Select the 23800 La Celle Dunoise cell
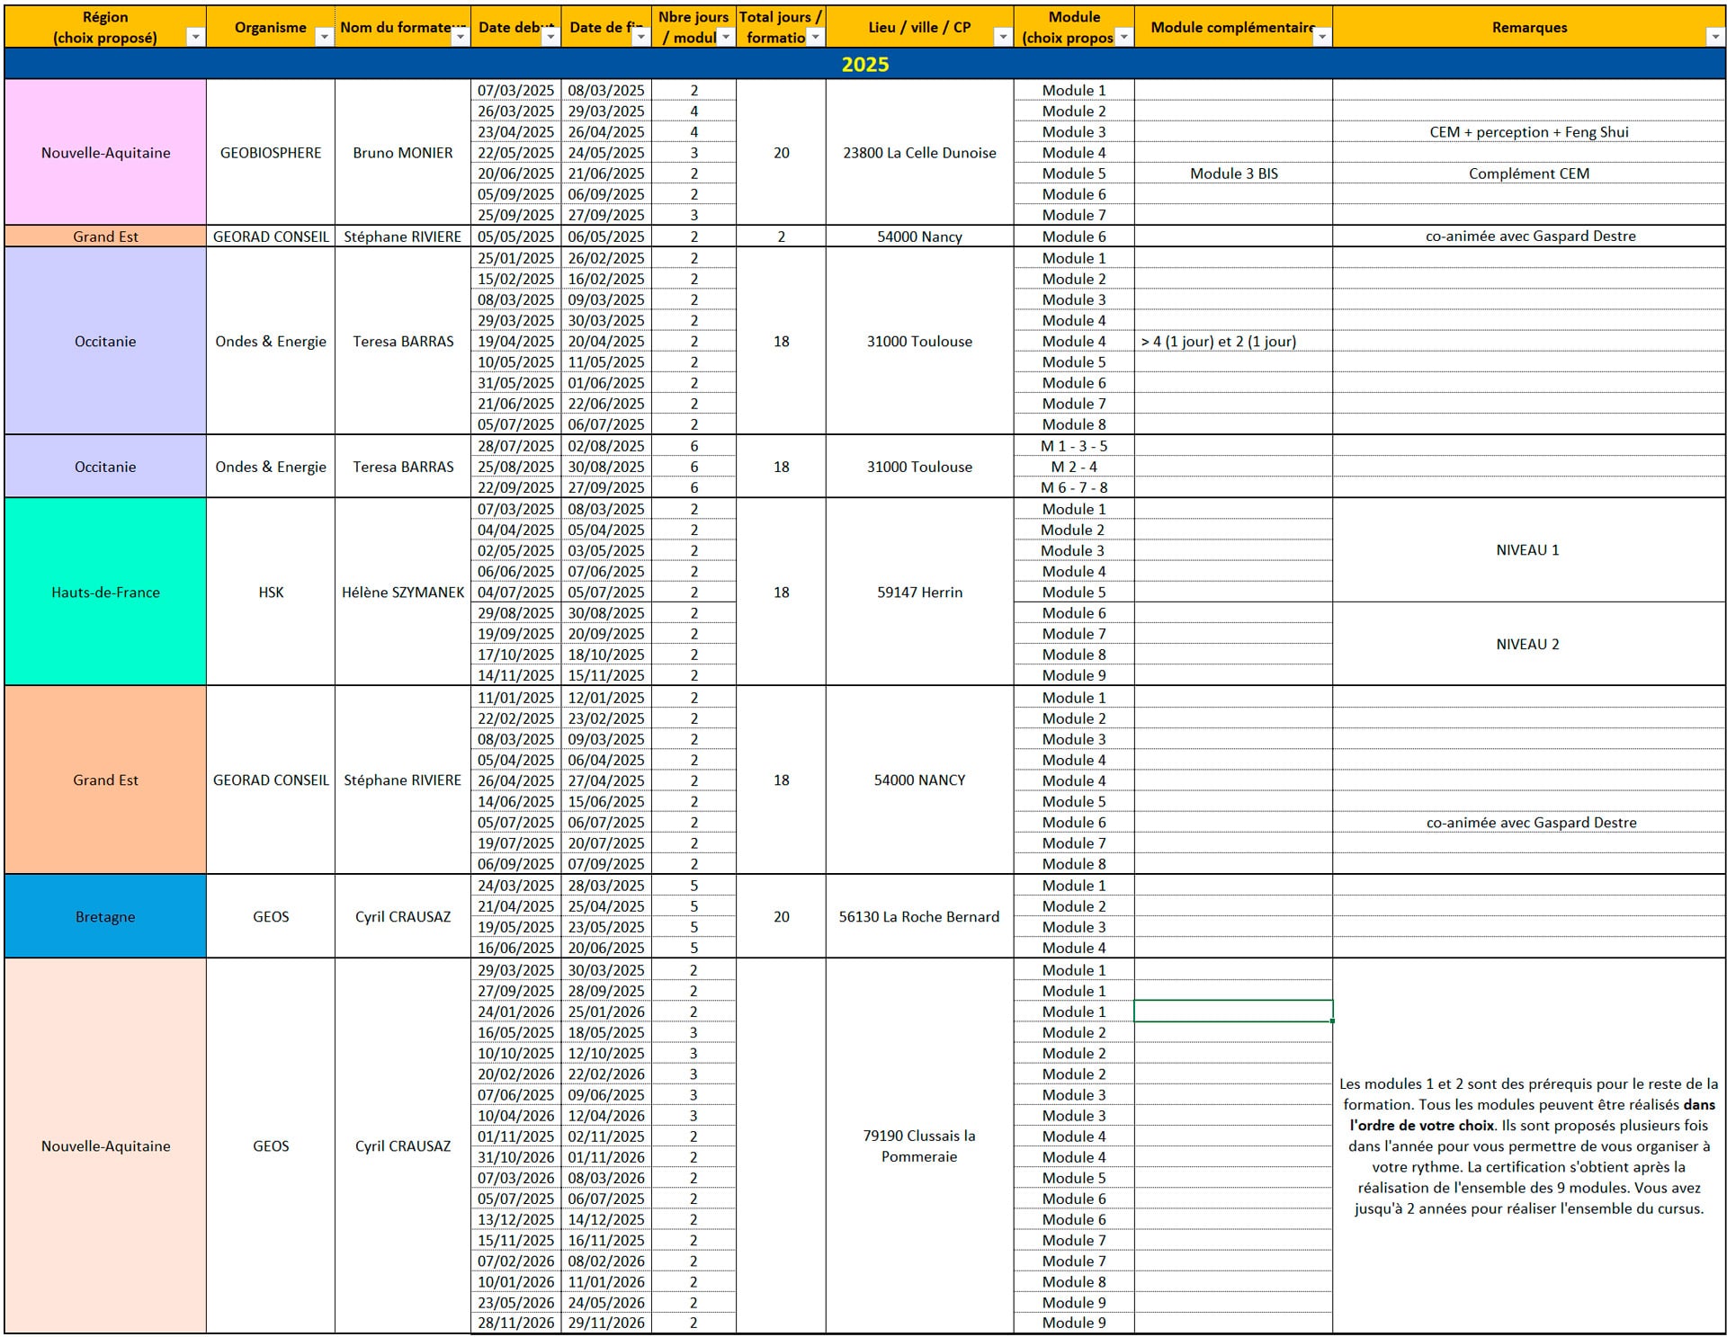 click(x=919, y=152)
